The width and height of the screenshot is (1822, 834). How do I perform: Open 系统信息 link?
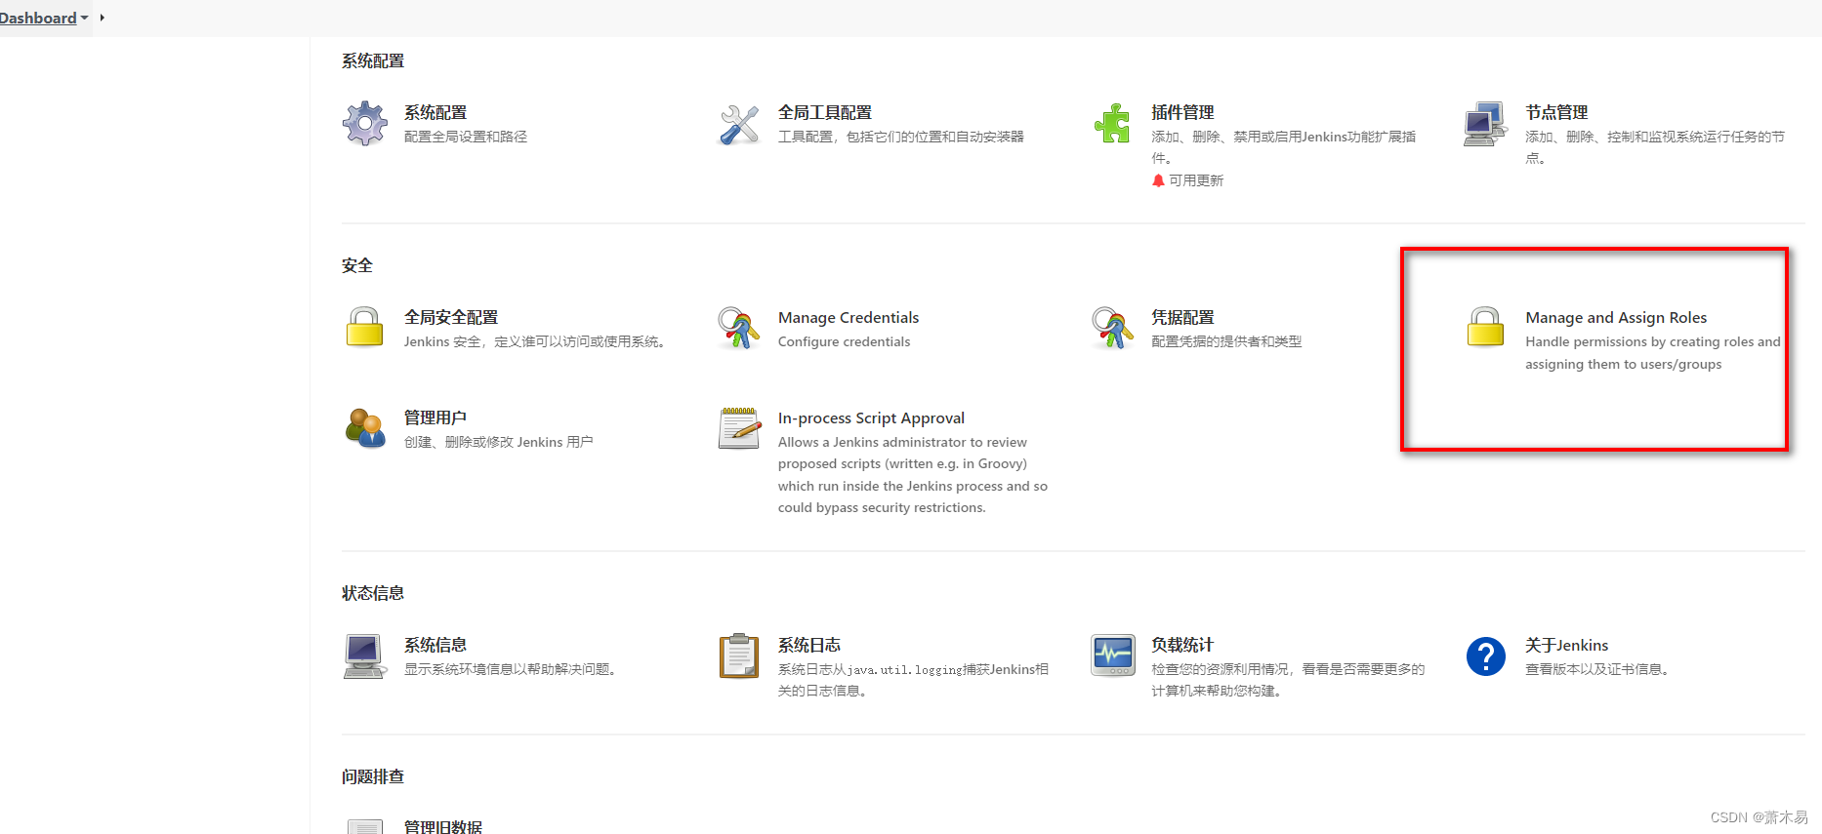click(x=435, y=645)
